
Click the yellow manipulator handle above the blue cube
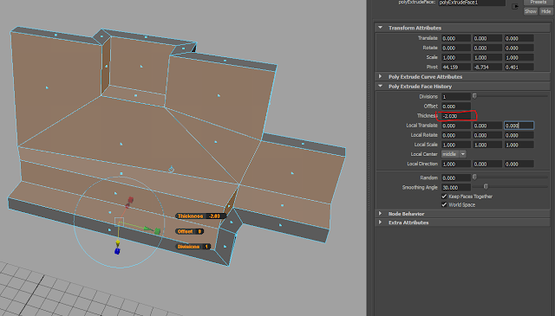(118, 242)
